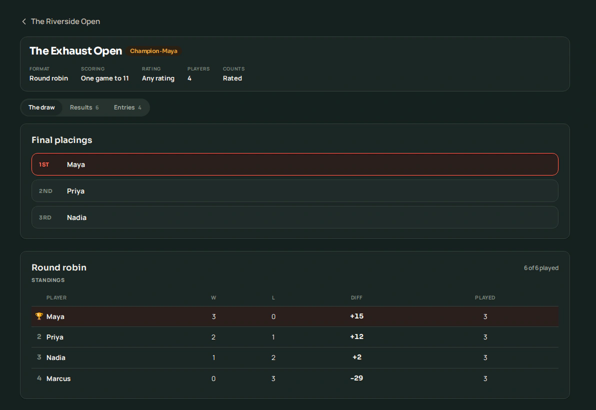Image resolution: width=596 pixels, height=410 pixels.
Task: Select Maya's 1st place card
Action: pyautogui.click(x=295, y=164)
